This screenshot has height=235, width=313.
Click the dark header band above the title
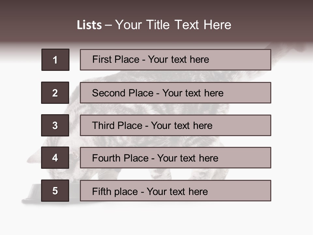[156, 7]
